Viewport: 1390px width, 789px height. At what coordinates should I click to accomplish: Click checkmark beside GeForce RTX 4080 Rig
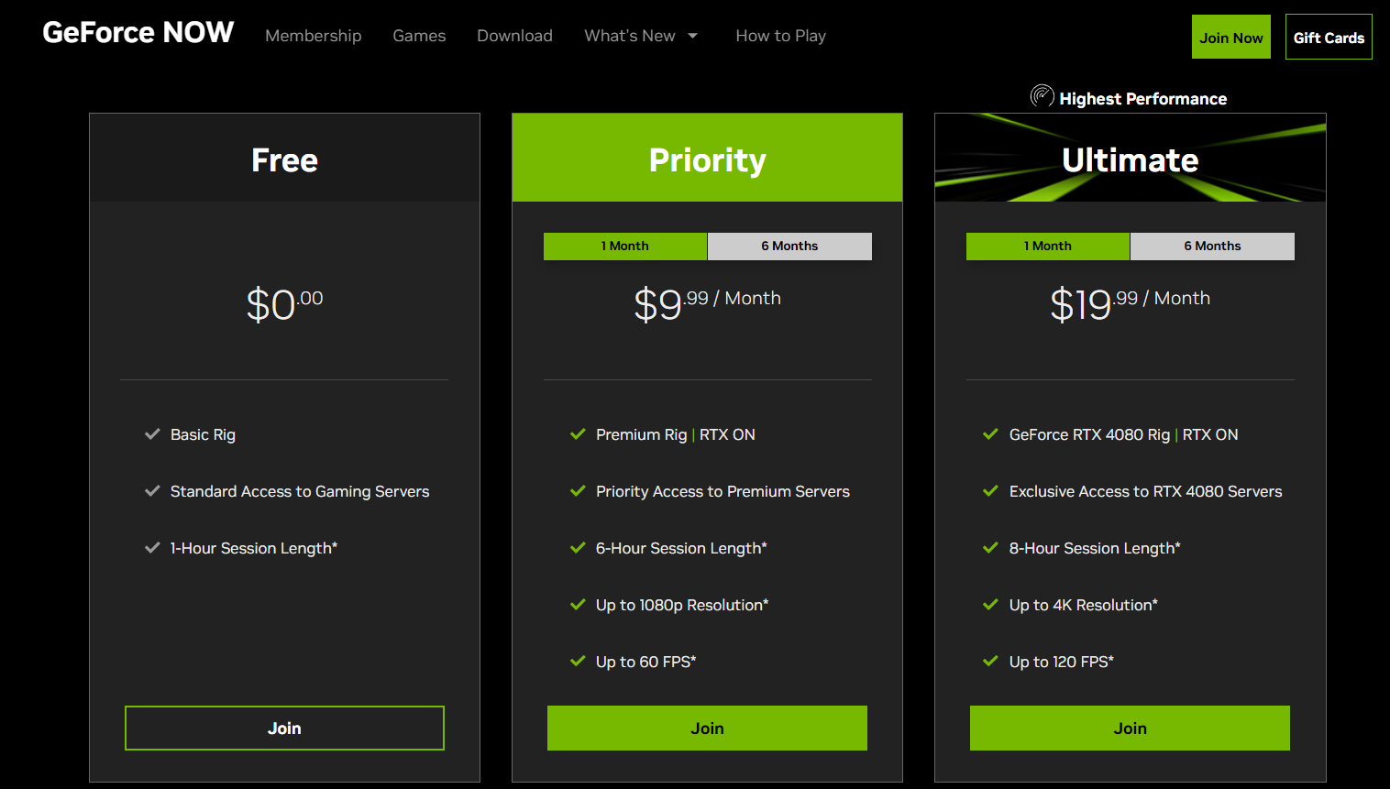coord(990,434)
